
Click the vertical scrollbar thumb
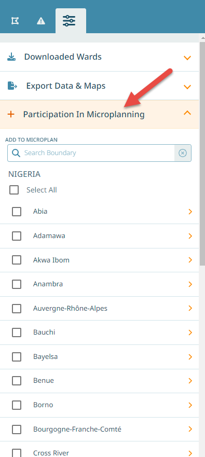(202, 154)
